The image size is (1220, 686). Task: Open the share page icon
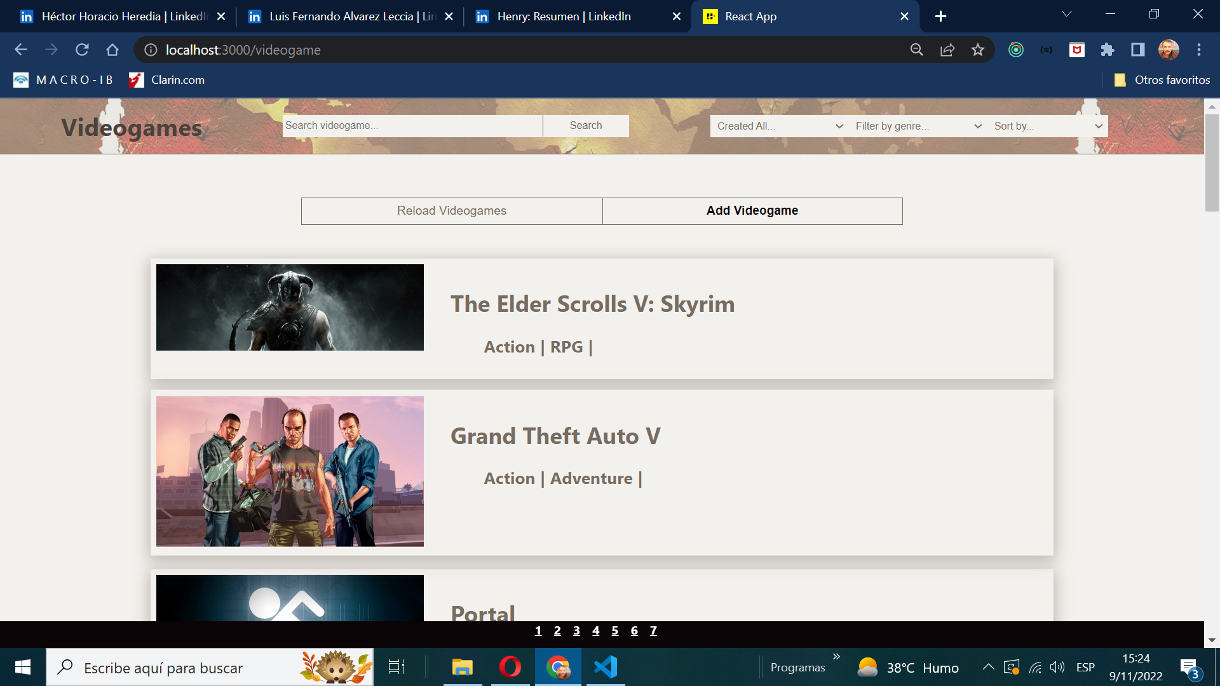click(947, 50)
